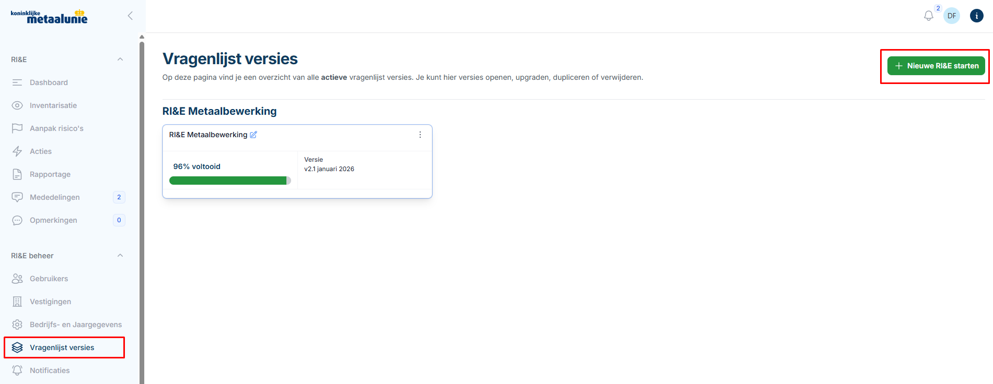
Task: Open the RI&E Metaalbewerking version card
Action: pos(297,161)
